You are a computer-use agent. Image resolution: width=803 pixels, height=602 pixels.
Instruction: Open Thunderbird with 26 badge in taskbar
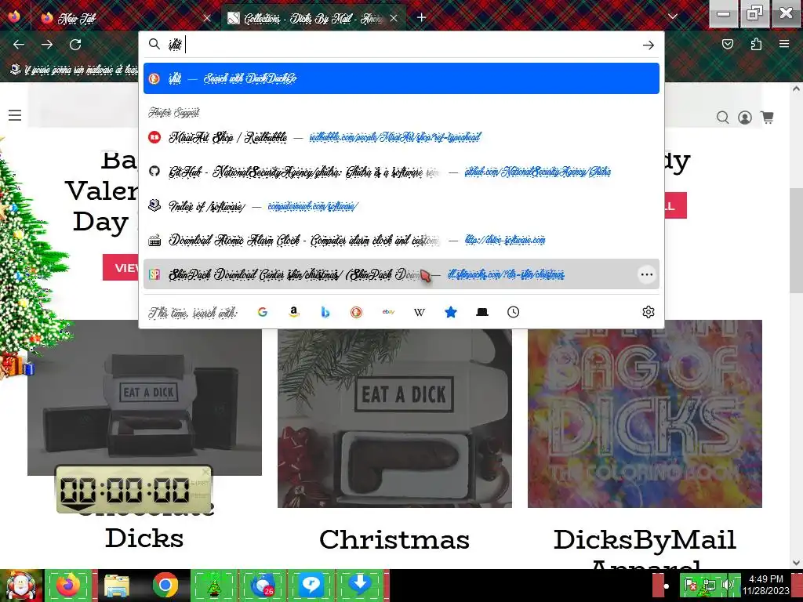tap(262, 586)
